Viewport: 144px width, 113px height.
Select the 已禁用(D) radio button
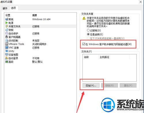(88, 30)
